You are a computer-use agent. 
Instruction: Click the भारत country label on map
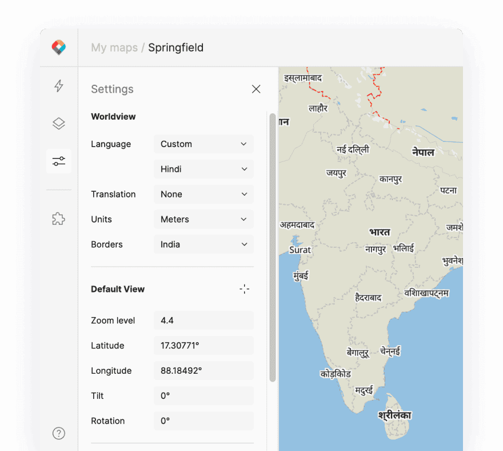pyautogui.click(x=380, y=232)
